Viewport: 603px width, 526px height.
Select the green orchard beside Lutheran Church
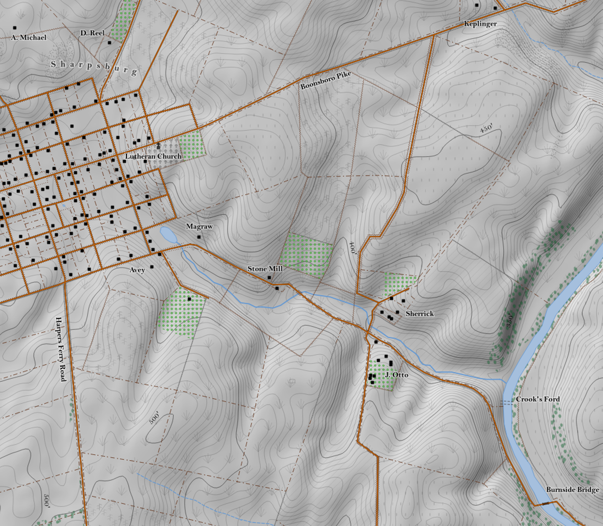click(x=192, y=144)
